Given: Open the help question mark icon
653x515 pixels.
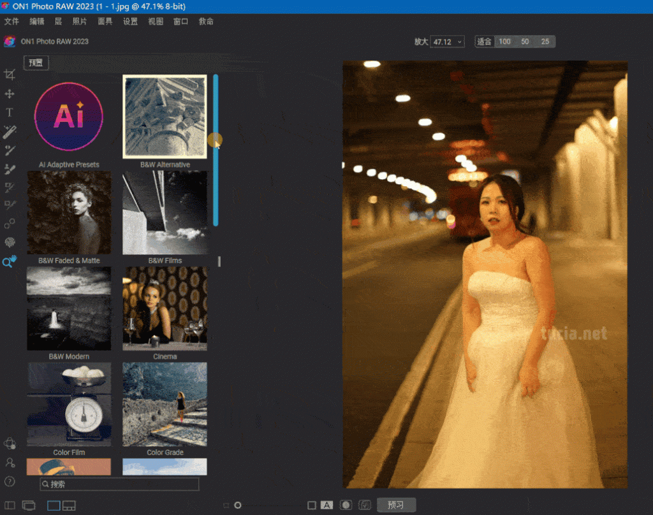Looking at the screenshot, I should coord(10,481).
